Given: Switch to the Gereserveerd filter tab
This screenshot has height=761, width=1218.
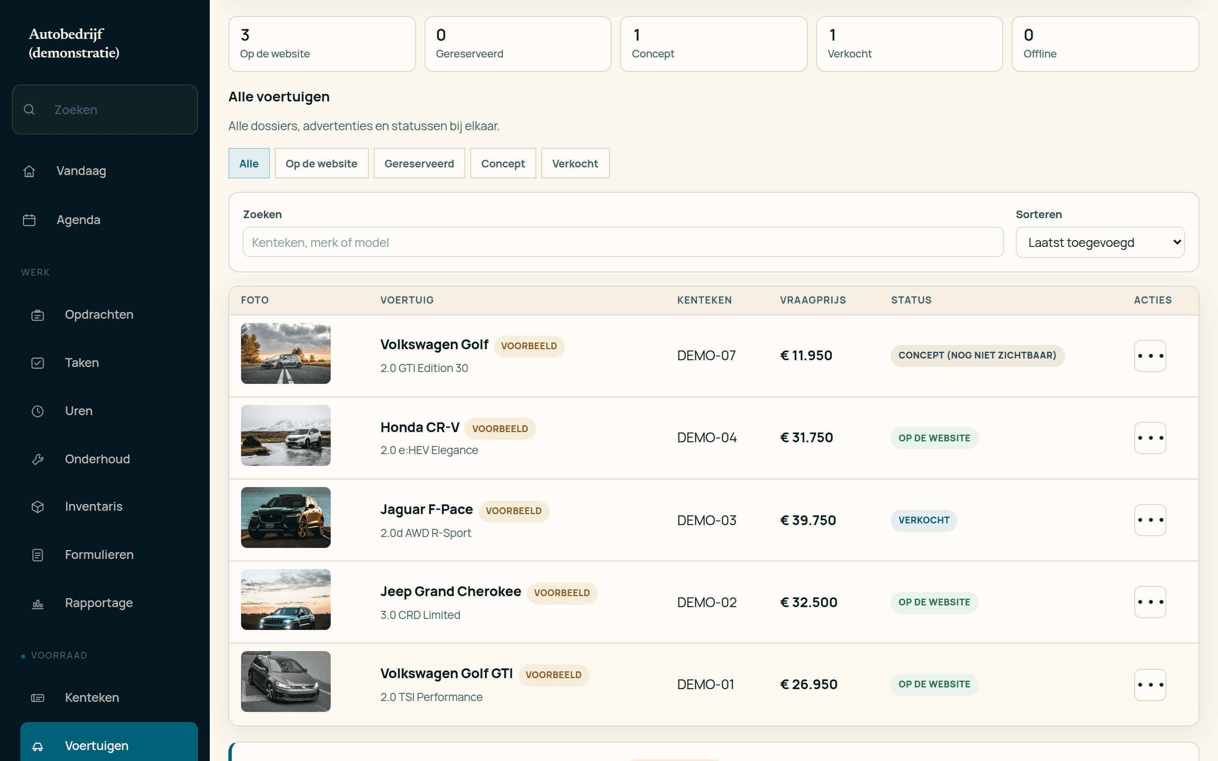Looking at the screenshot, I should point(419,163).
